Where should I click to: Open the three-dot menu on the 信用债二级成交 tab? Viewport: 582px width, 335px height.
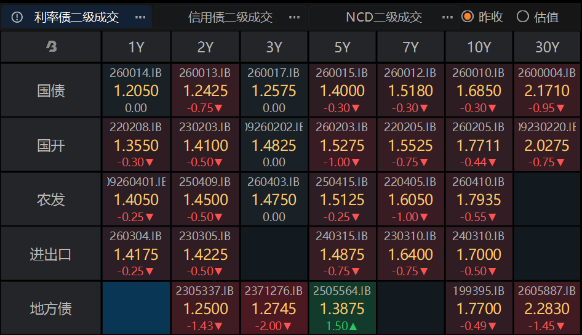pyautogui.click(x=294, y=17)
